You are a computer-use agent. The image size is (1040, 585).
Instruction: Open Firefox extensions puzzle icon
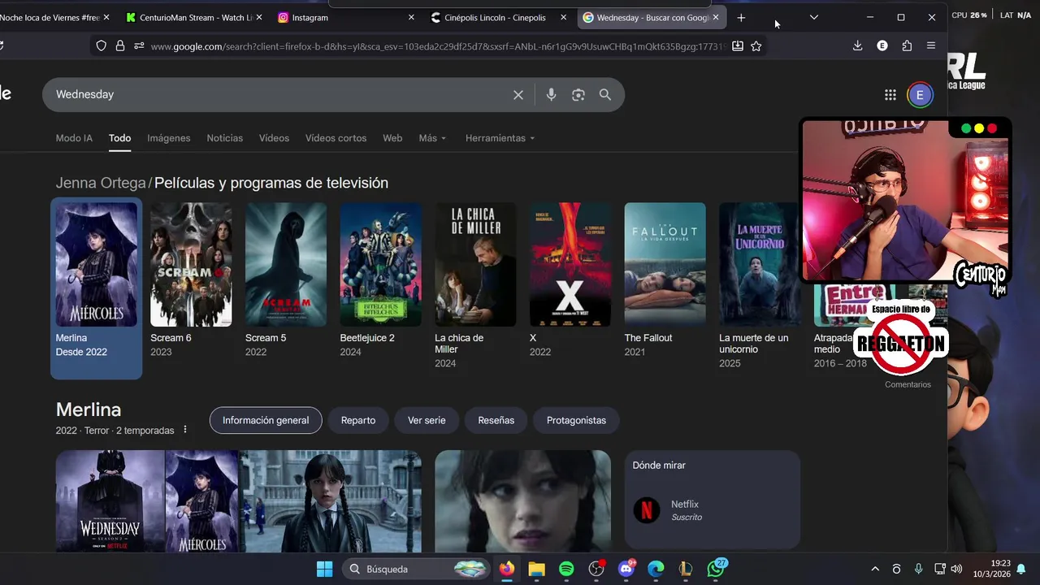coord(907,46)
